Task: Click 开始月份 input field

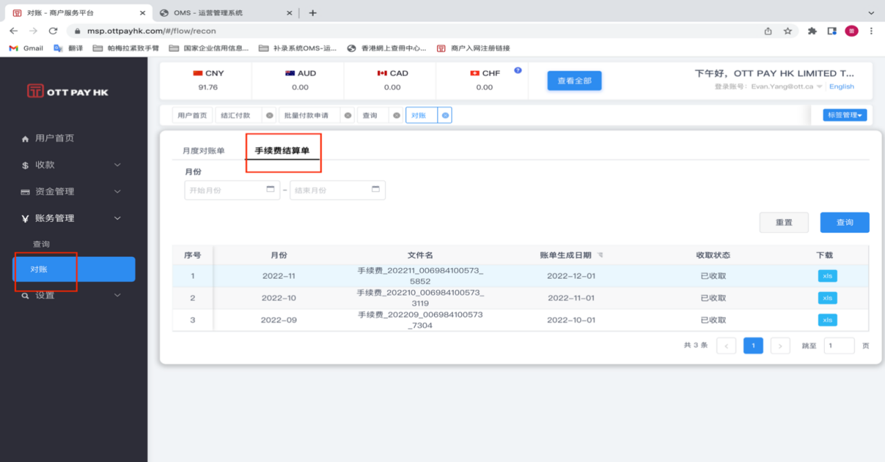Action: (232, 190)
